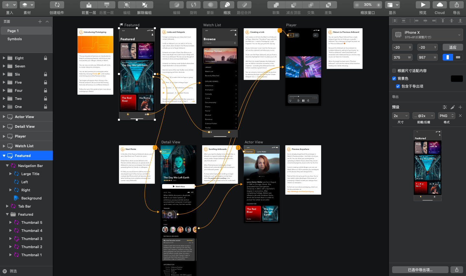This screenshot has height=276, width=466.
Task: Click the lock icon on the Eight layer
Action: pos(45,58)
